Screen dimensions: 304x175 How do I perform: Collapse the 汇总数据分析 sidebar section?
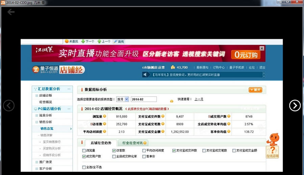coord(69,89)
